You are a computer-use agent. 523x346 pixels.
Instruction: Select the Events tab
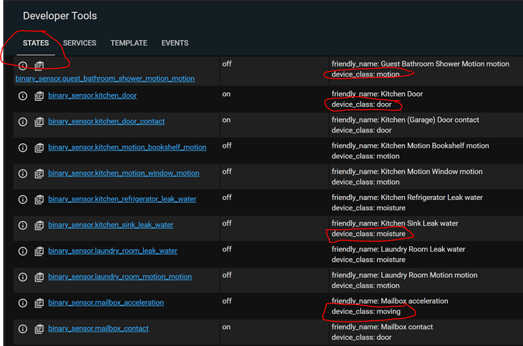[174, 43]
